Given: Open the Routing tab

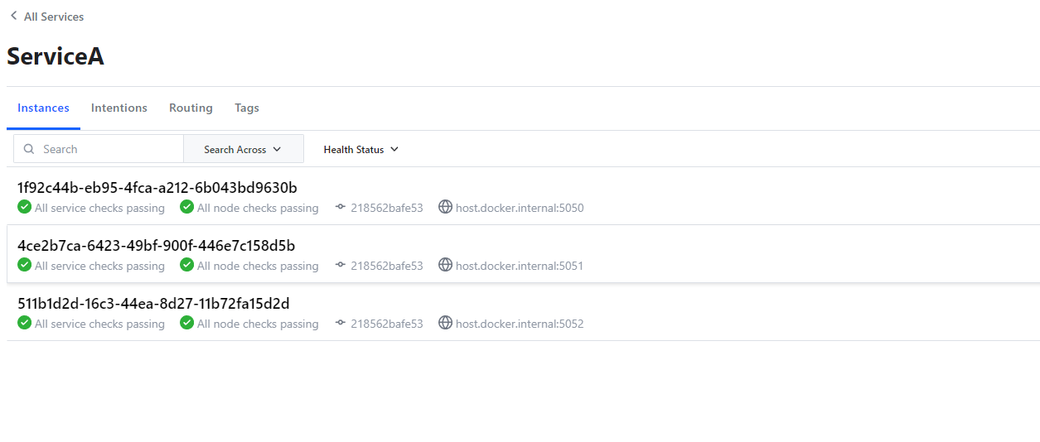Looking at the screenshot, I should (191, 108).
